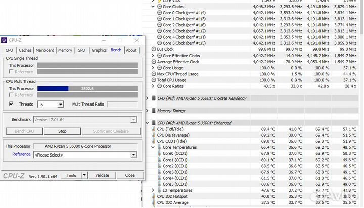This screenshot has height=208, width=364.
Task: Open the About tab
Action: pyautogui.click(x=131, y=50)
